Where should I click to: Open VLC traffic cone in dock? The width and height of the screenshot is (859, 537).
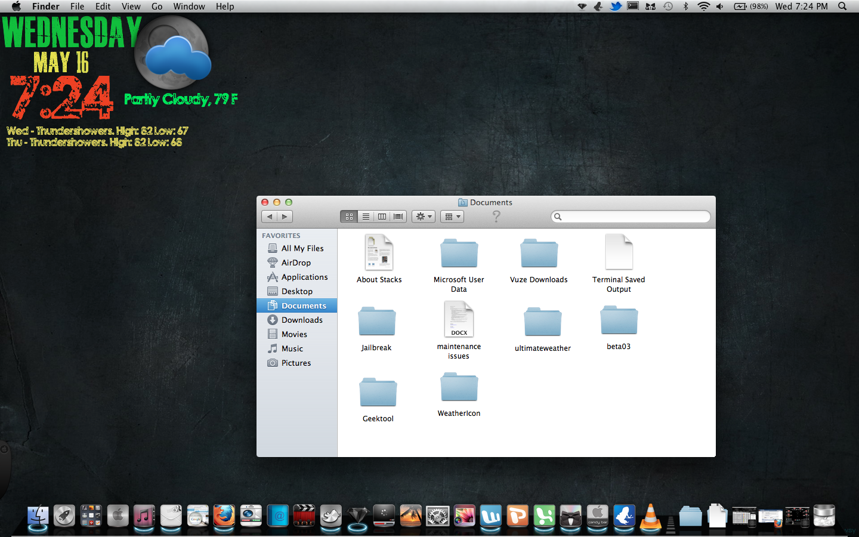(650, 517)
